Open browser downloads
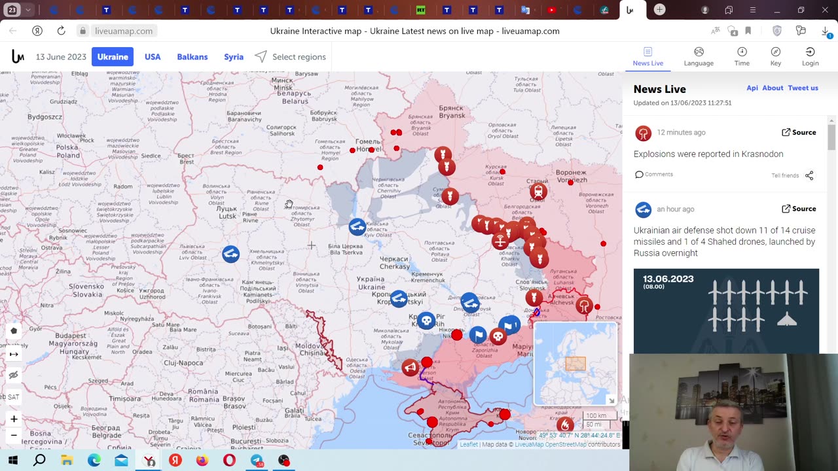The height and width of the screenshot is (471, 838). [826, 31]
